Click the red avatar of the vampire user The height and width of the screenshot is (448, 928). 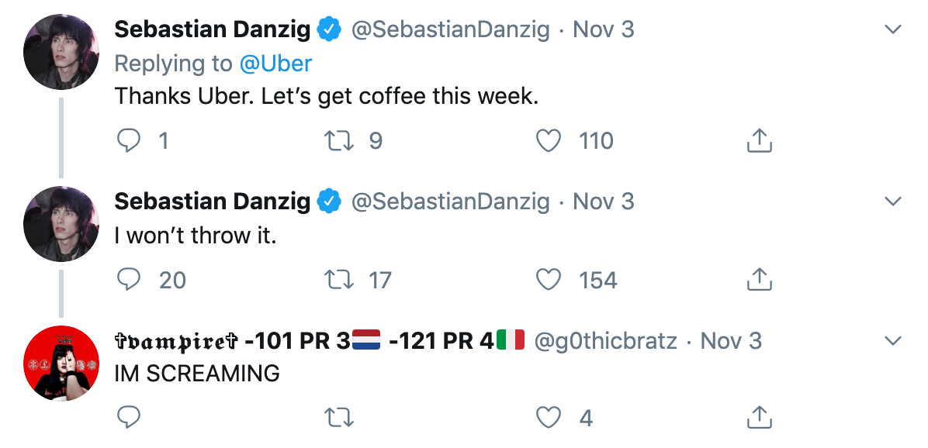62,364
